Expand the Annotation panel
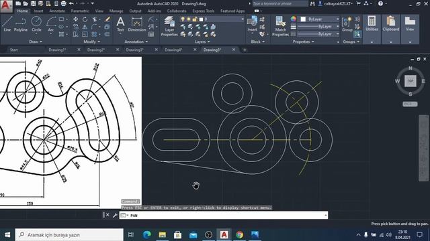 pos(136,42)
